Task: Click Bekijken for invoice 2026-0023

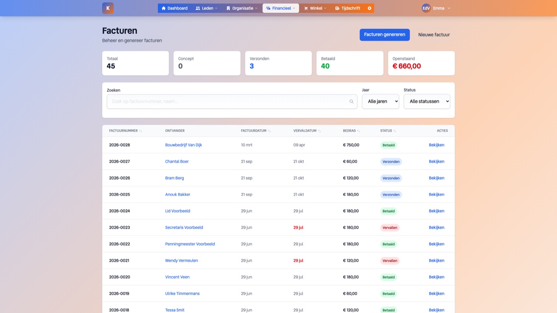Action: point(436,227)
